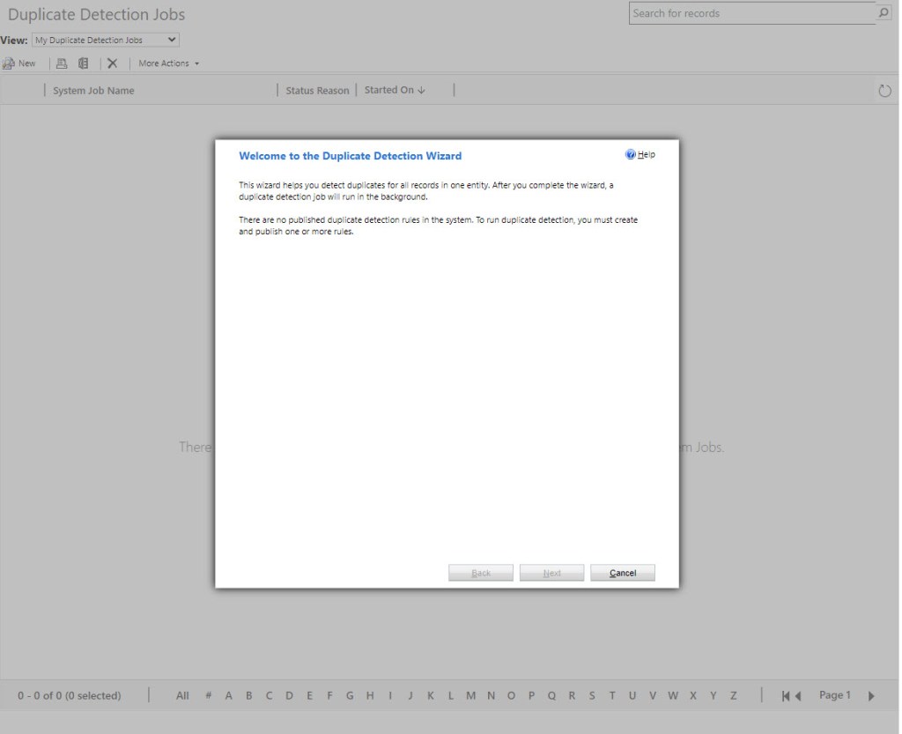Click the Help icon in the wizard

click(x=631, y=155)
